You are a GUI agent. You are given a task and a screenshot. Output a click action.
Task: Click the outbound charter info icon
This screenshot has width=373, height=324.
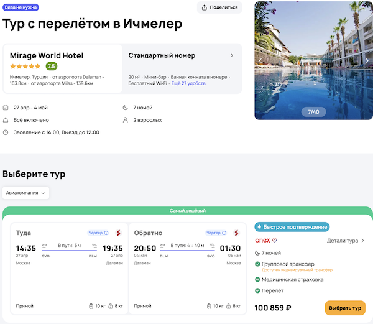[106, 233]
